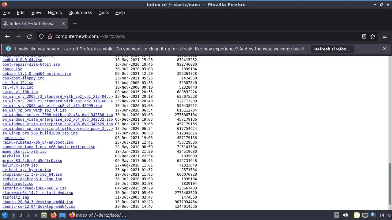Screen dimensions: 392x220
Task: Close the Index of /~dartz/isos/ tab
Action: point(63,24)
